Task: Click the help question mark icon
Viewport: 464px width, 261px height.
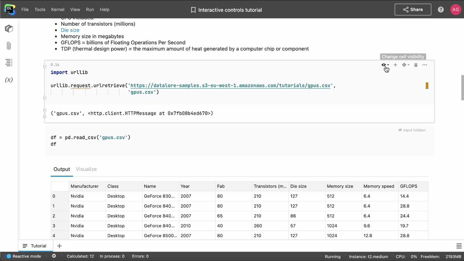Action: 441,10
